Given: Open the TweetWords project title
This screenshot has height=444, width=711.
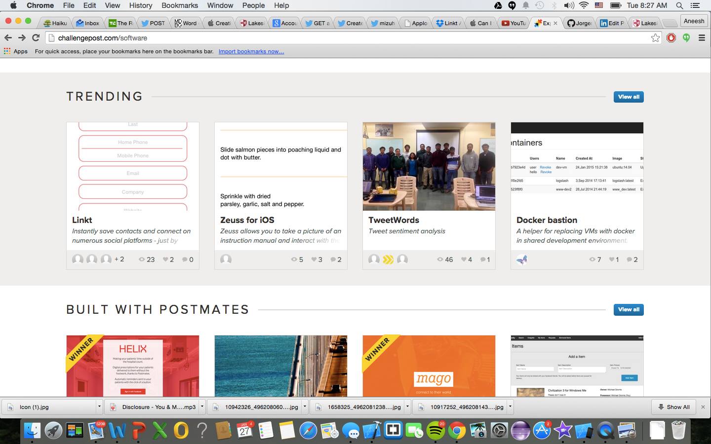Looking at the screenshot, I should (x=394, y=220).
